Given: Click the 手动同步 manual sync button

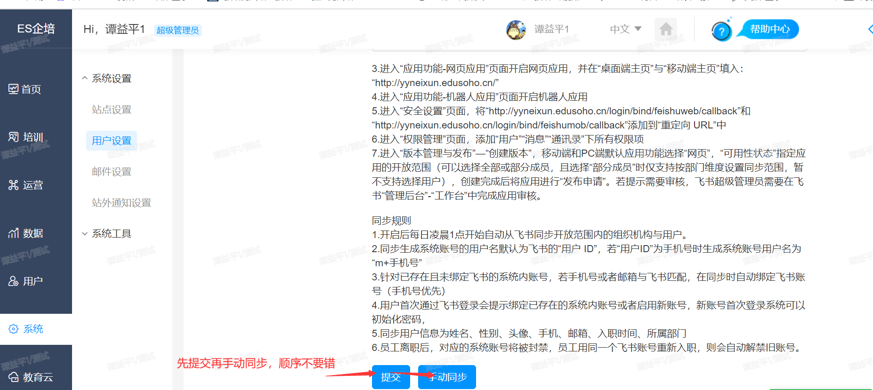Looking at the screenshot, I should click(447, 377).
